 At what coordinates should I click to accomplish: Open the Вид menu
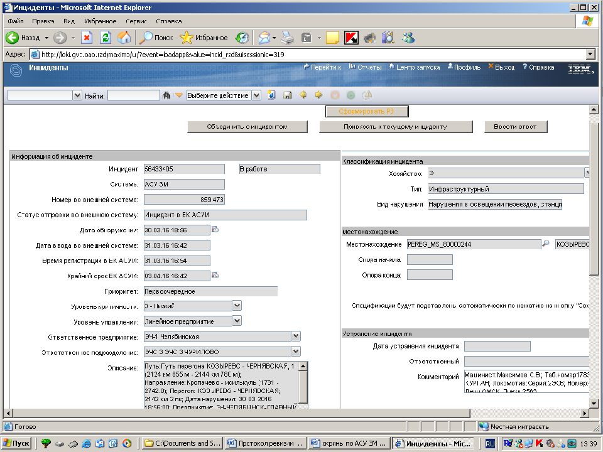tap(69, 21)
